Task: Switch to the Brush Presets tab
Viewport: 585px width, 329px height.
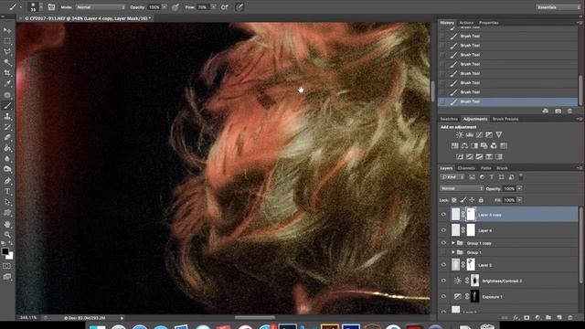Action: click(505, 119)
